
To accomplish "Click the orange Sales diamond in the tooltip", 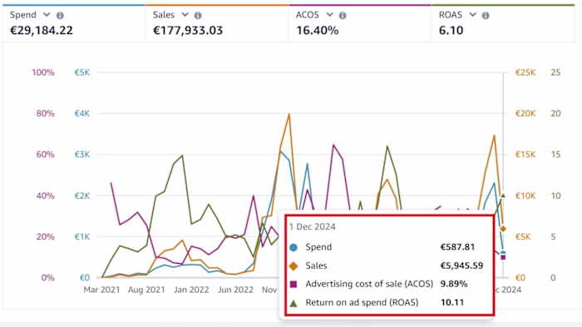I will (x=293, y=266).
